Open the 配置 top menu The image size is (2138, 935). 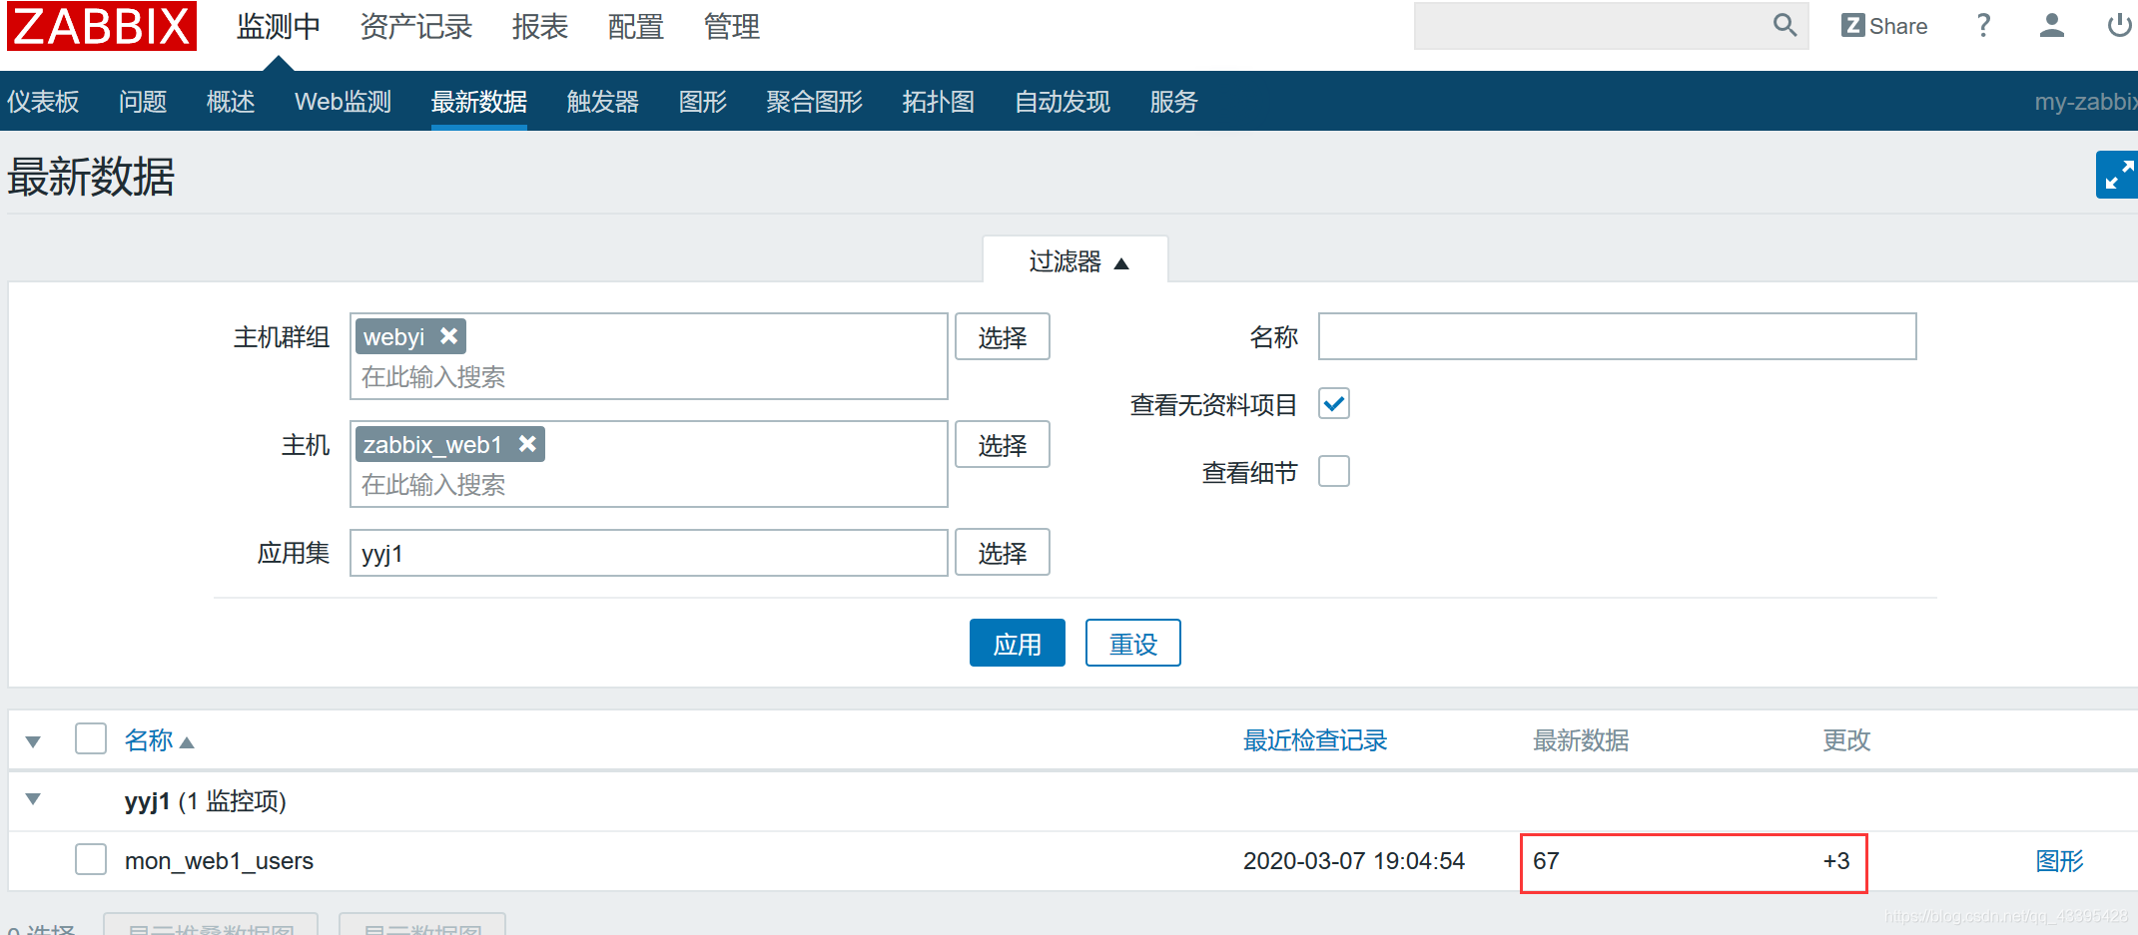pyautogui.click(x=635, y=27)
